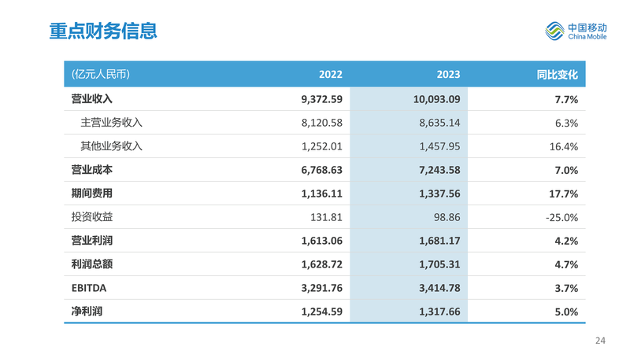Viewport: 630px width, 354px height.
Task: Select the 1,681.17 operating profit value
Action: point(435,241)
